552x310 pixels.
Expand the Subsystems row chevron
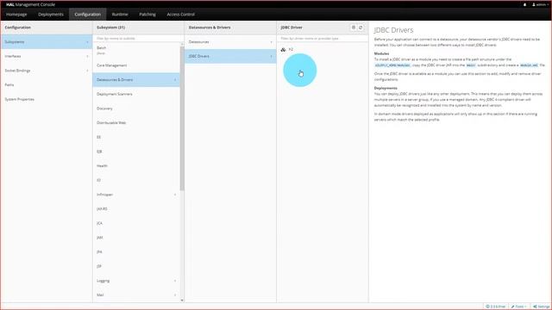87,42
